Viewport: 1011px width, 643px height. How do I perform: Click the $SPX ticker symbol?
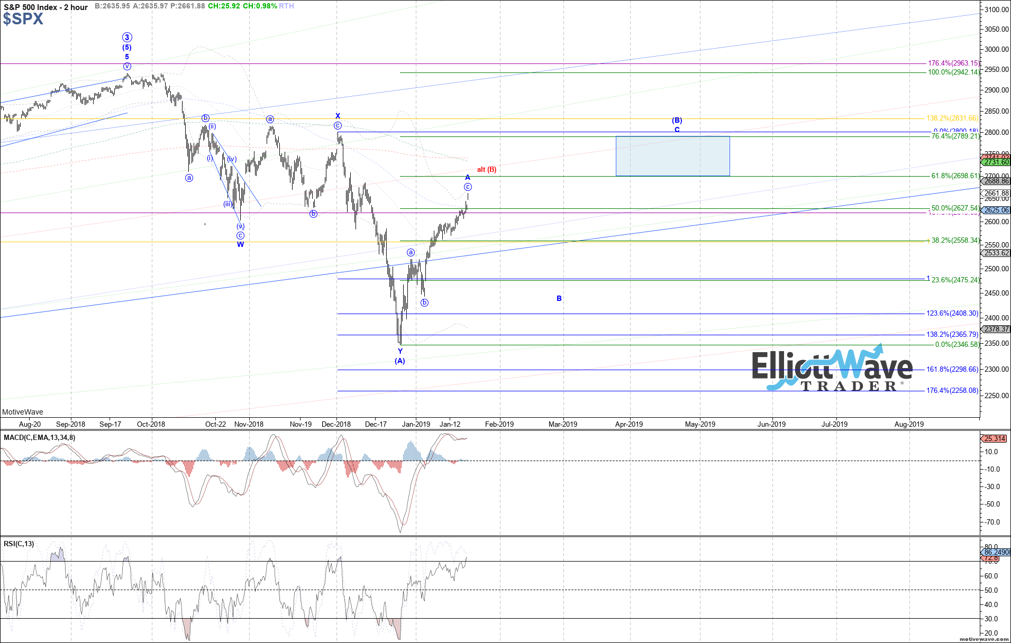coord(23,19)
